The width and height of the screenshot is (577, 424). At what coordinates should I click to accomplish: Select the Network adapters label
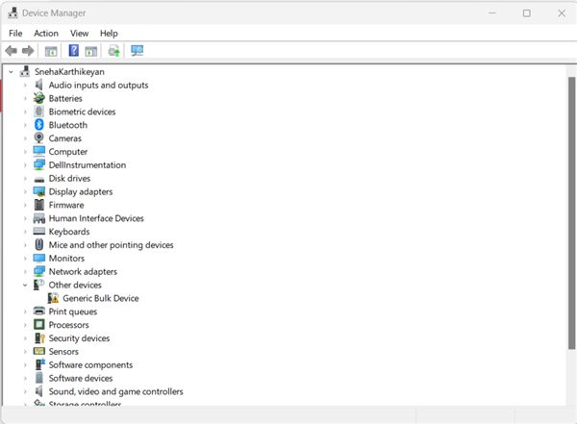[x=83, y=272]
